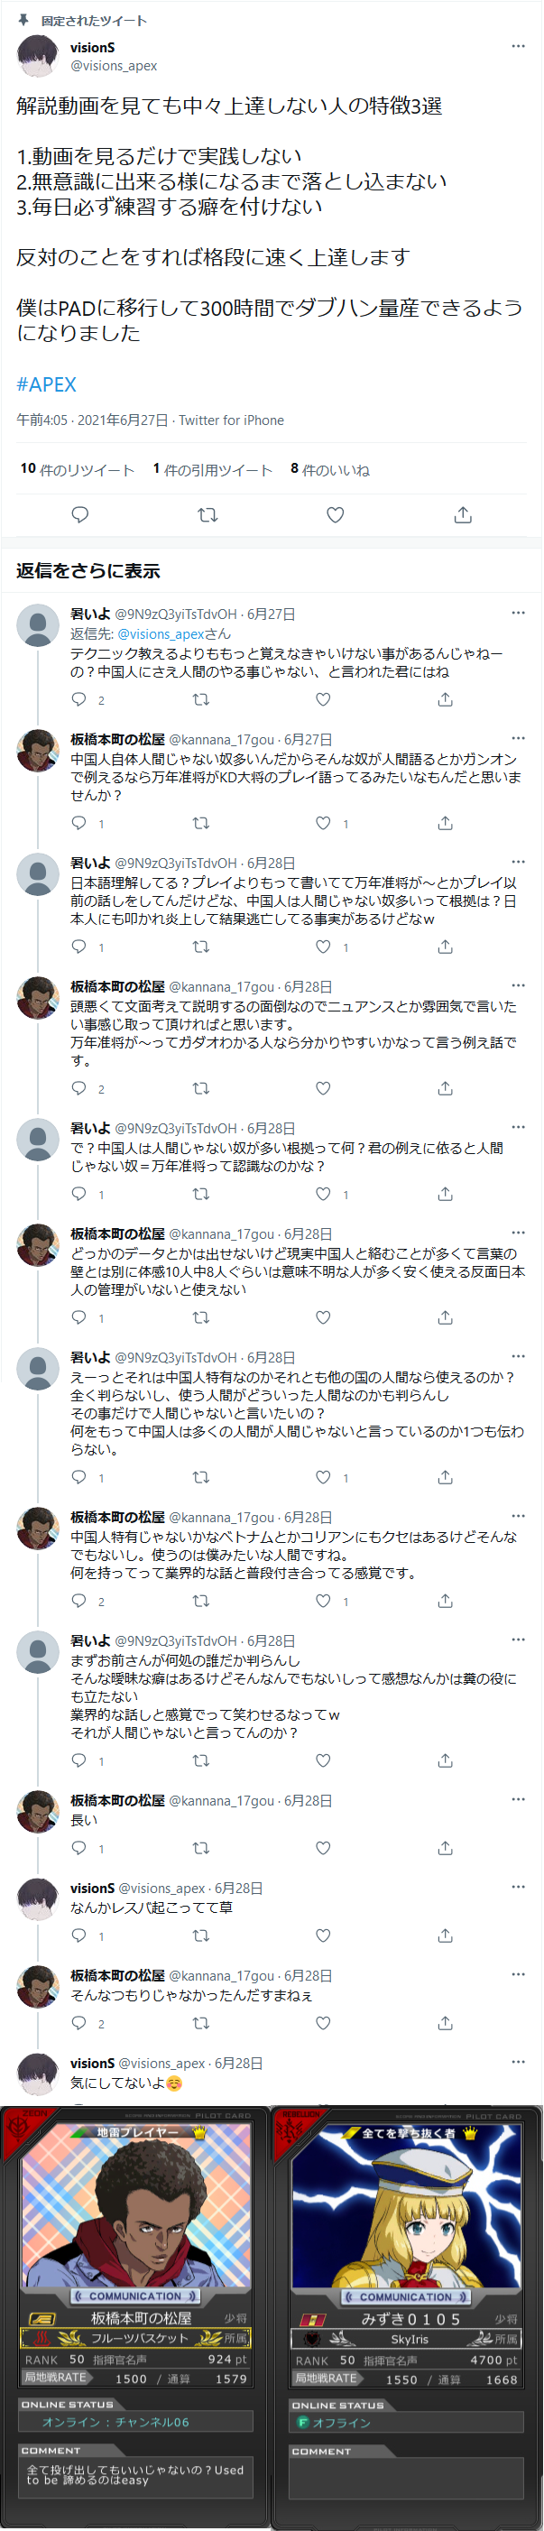This screenshot has width=544, height=2531.
Task: Share the そんなつもりじゃなかったんだすまねぇ reply
Action: point(445,2022)
